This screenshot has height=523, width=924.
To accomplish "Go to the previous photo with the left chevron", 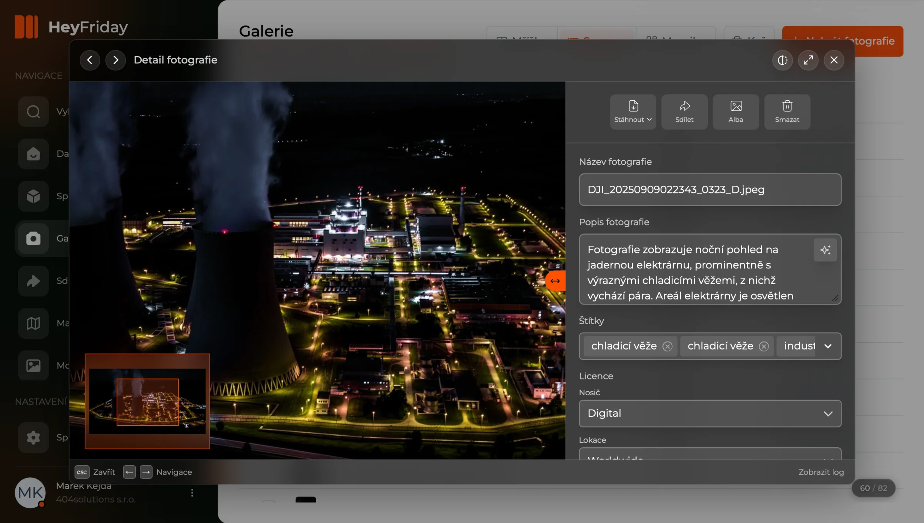I will click(x=90, y=60).
